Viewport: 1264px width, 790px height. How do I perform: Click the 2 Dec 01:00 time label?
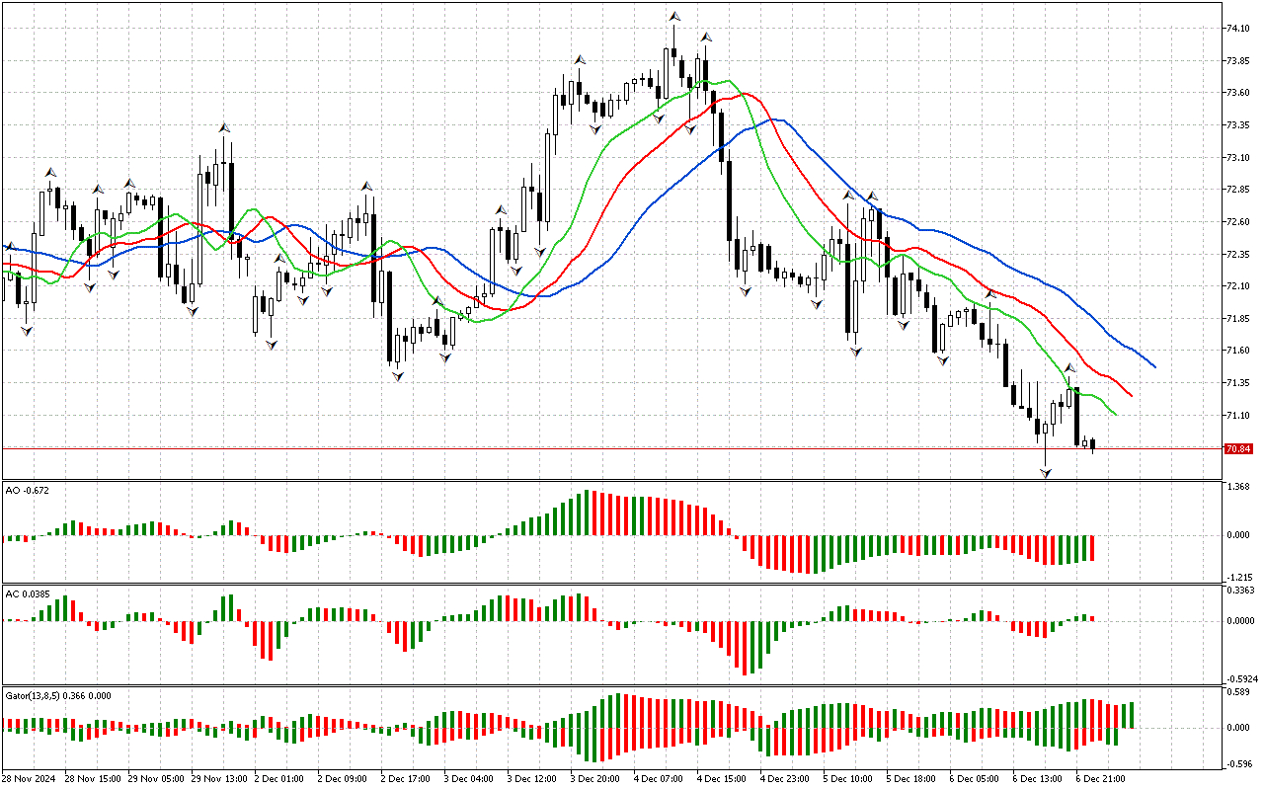tap(280, 778)
